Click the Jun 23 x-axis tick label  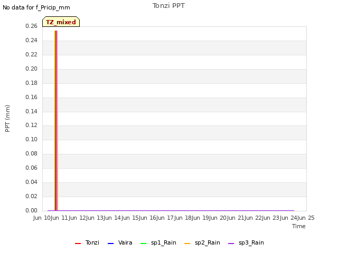[271, 218]
